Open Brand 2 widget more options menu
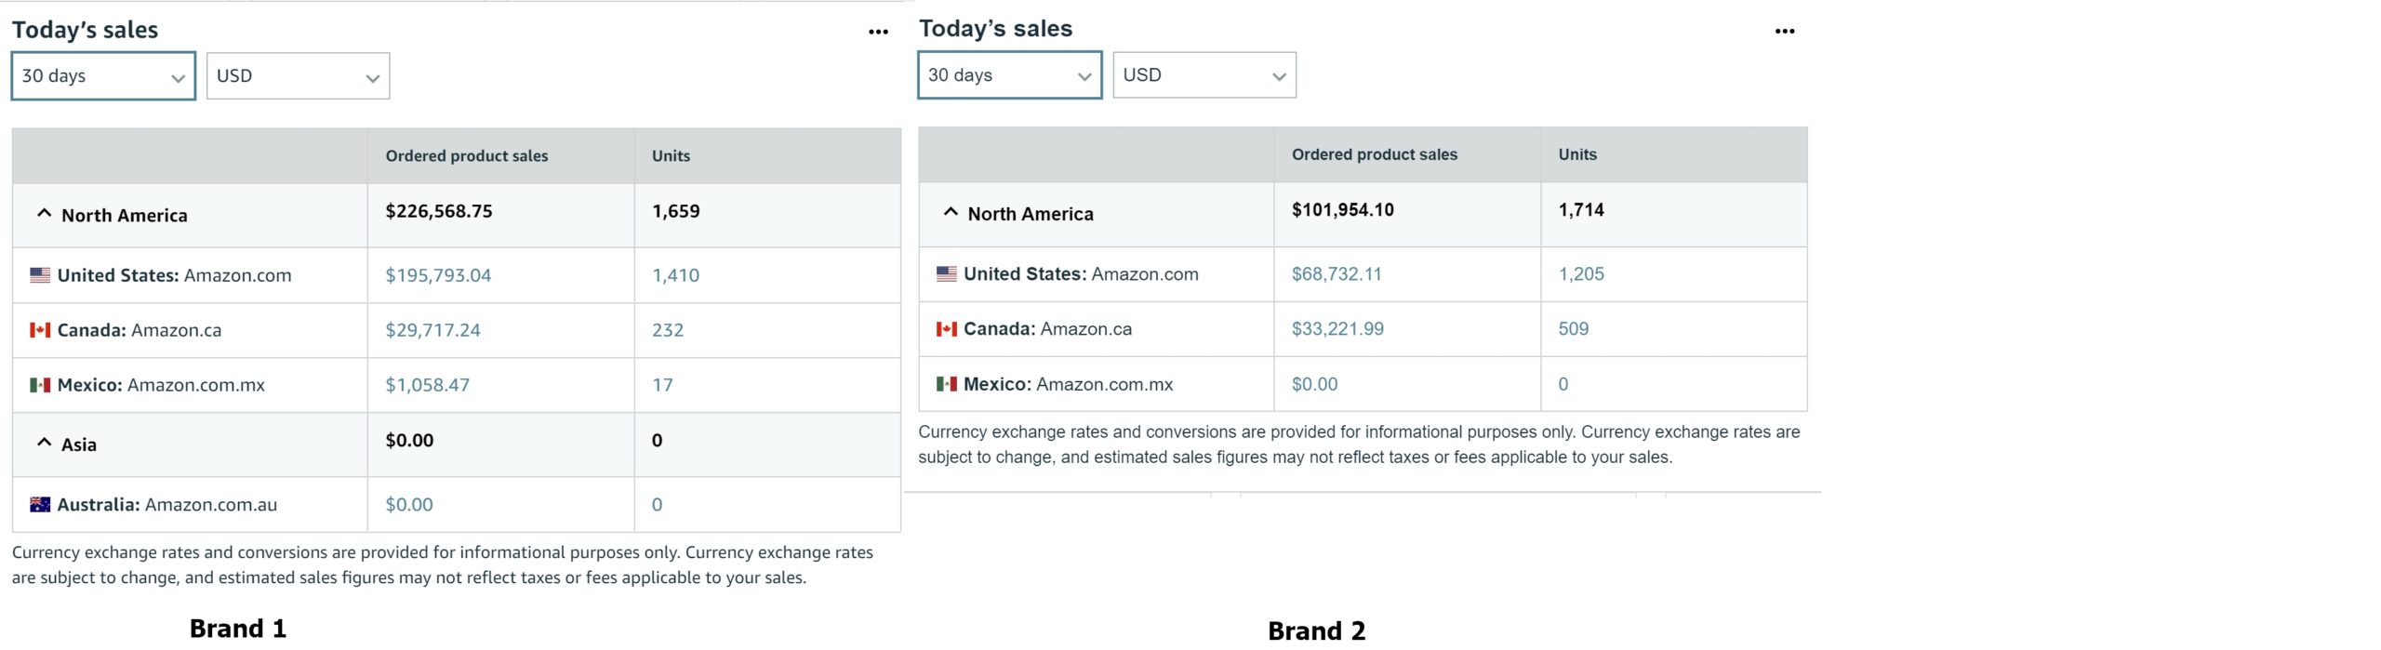 point(1784,31)
